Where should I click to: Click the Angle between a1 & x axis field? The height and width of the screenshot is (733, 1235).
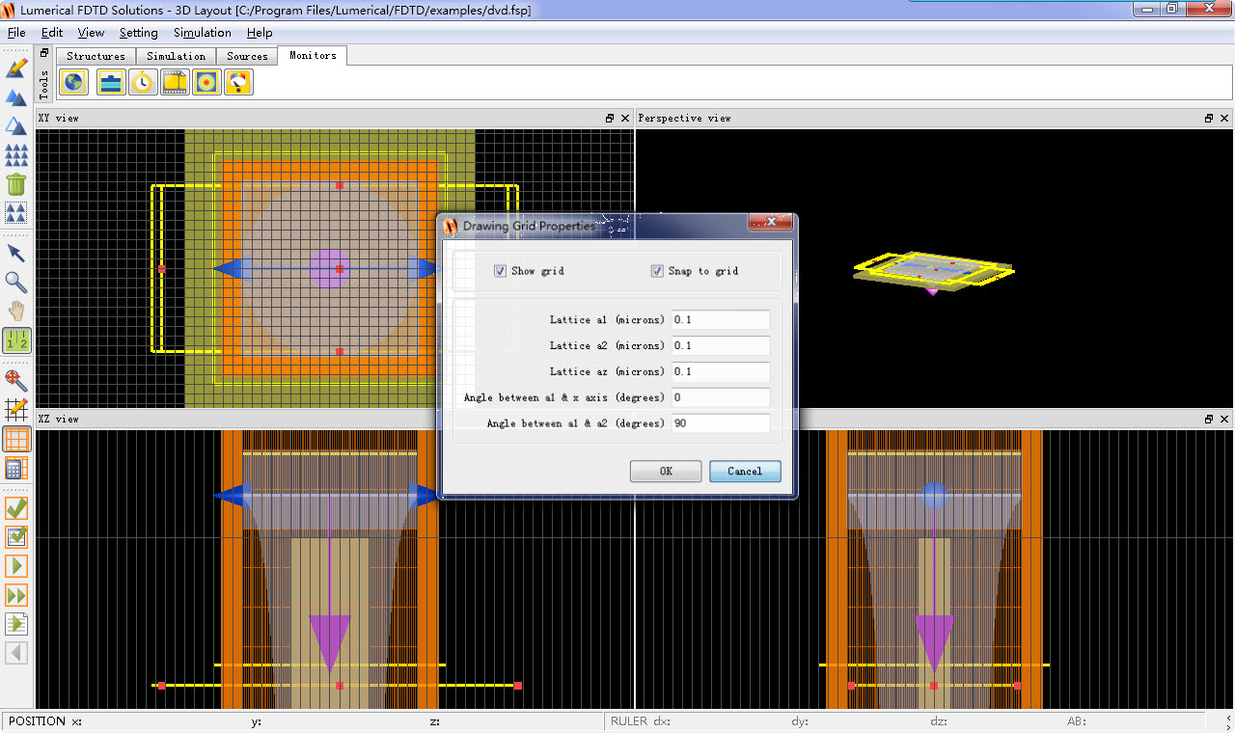721,397
